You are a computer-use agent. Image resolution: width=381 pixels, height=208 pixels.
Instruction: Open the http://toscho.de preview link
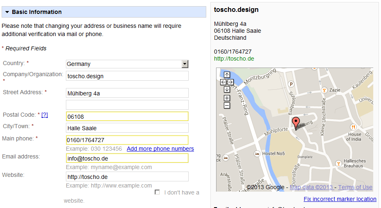pos(234,59)
